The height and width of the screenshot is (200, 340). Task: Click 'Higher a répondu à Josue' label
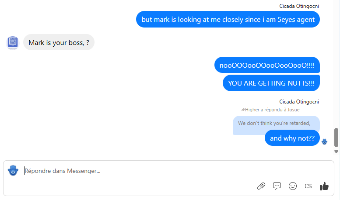pos(272,110)
